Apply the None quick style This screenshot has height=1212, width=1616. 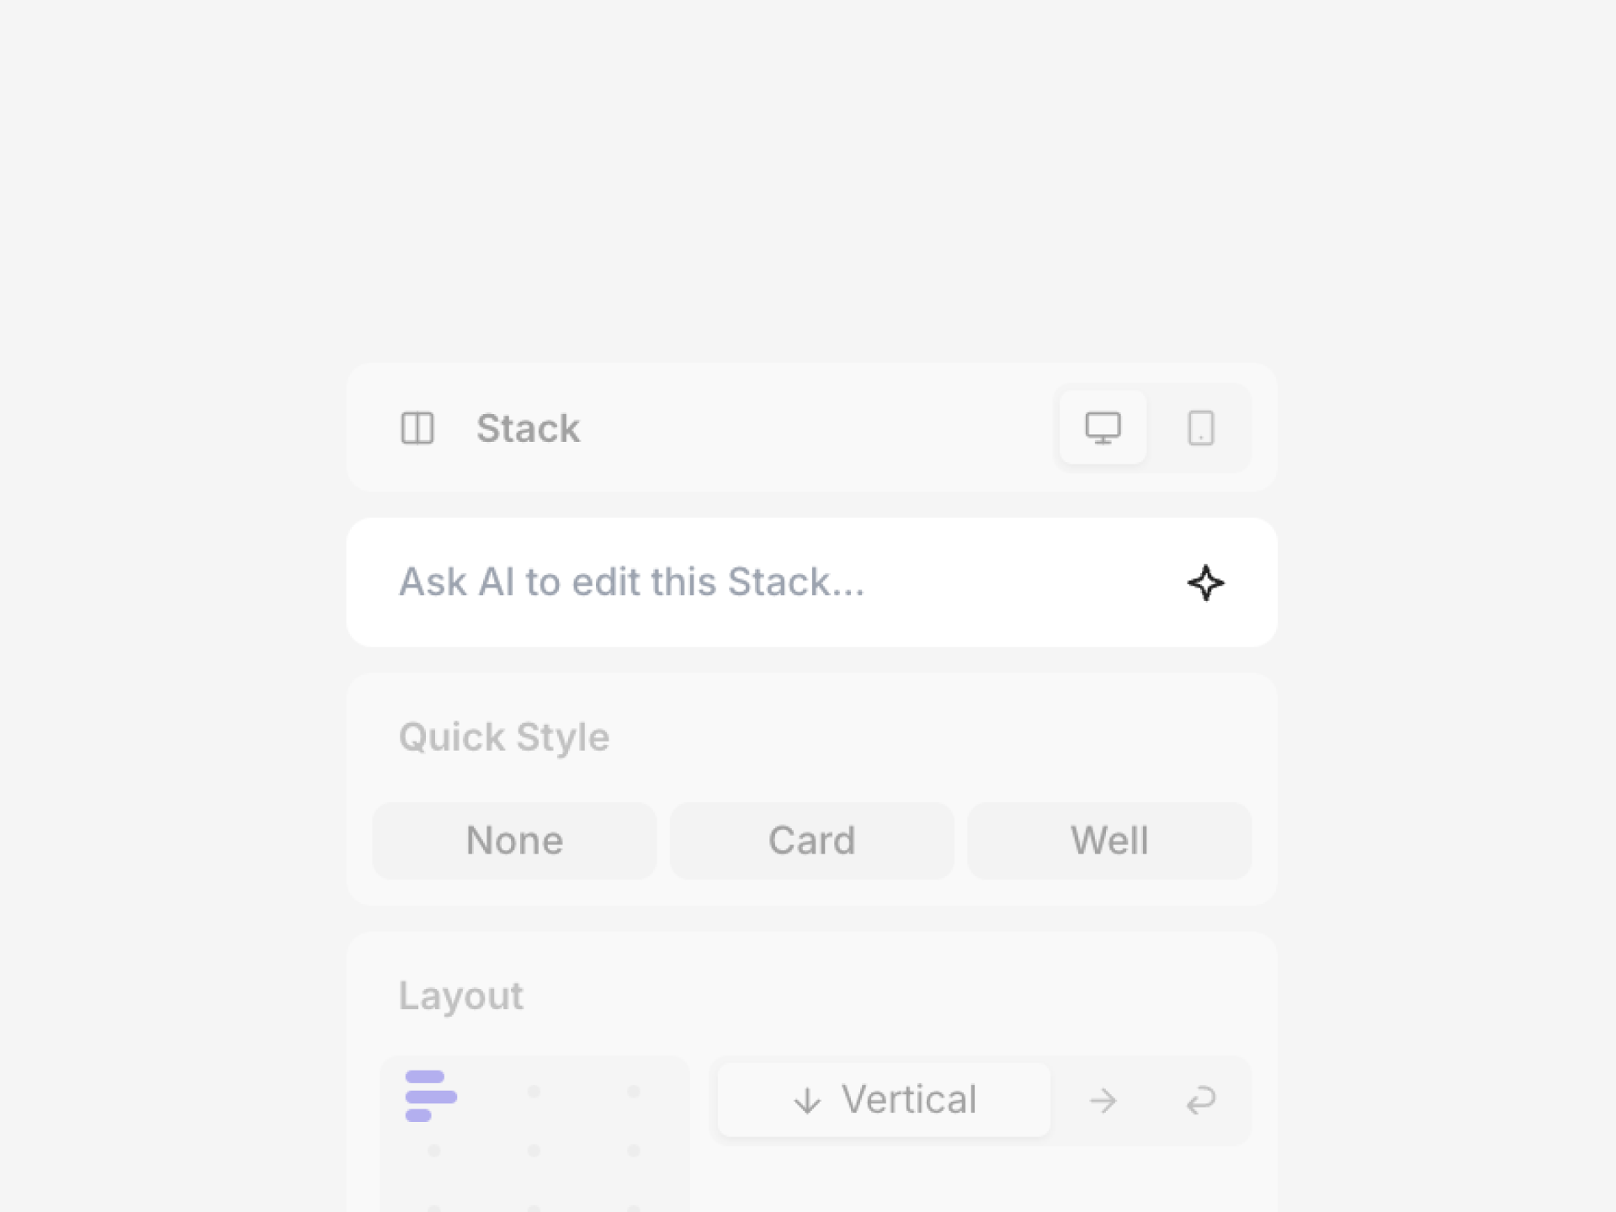pyautogui.click(x=514, y=840)
